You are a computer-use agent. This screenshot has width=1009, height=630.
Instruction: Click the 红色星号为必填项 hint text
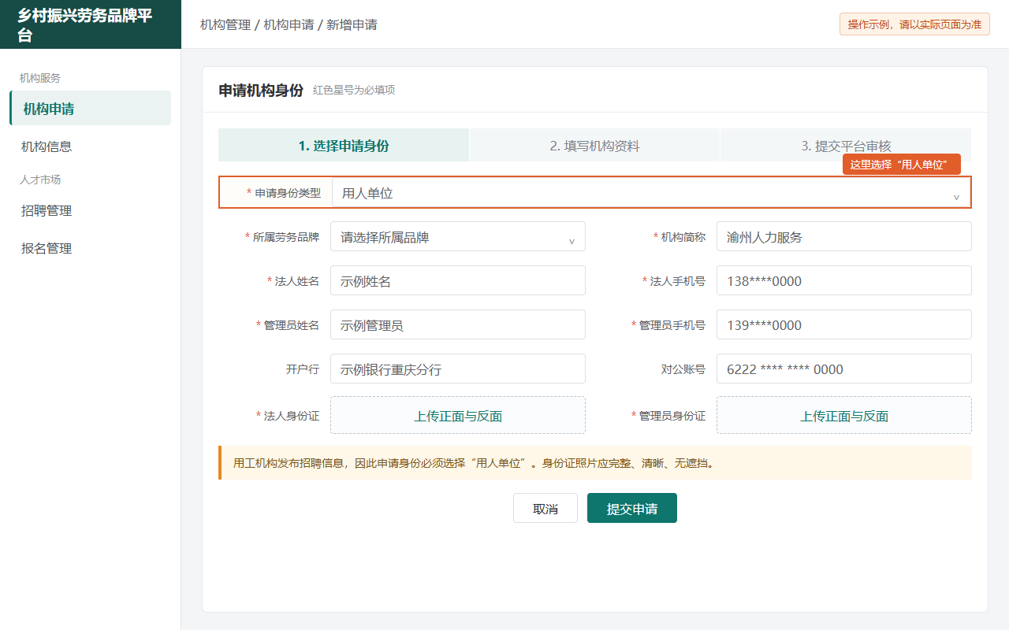click(354, 91)
